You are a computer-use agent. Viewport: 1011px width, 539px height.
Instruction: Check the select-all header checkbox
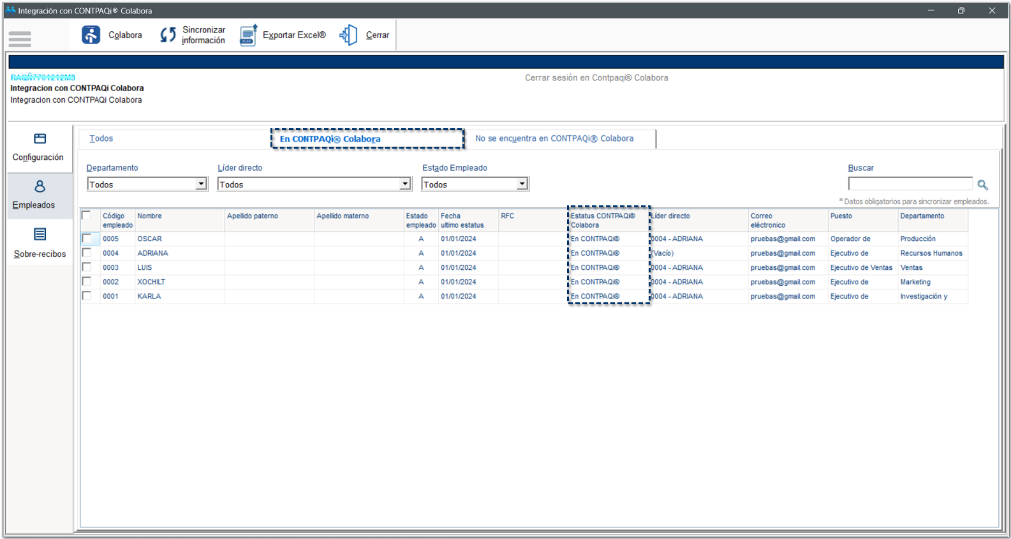point(87,216)
